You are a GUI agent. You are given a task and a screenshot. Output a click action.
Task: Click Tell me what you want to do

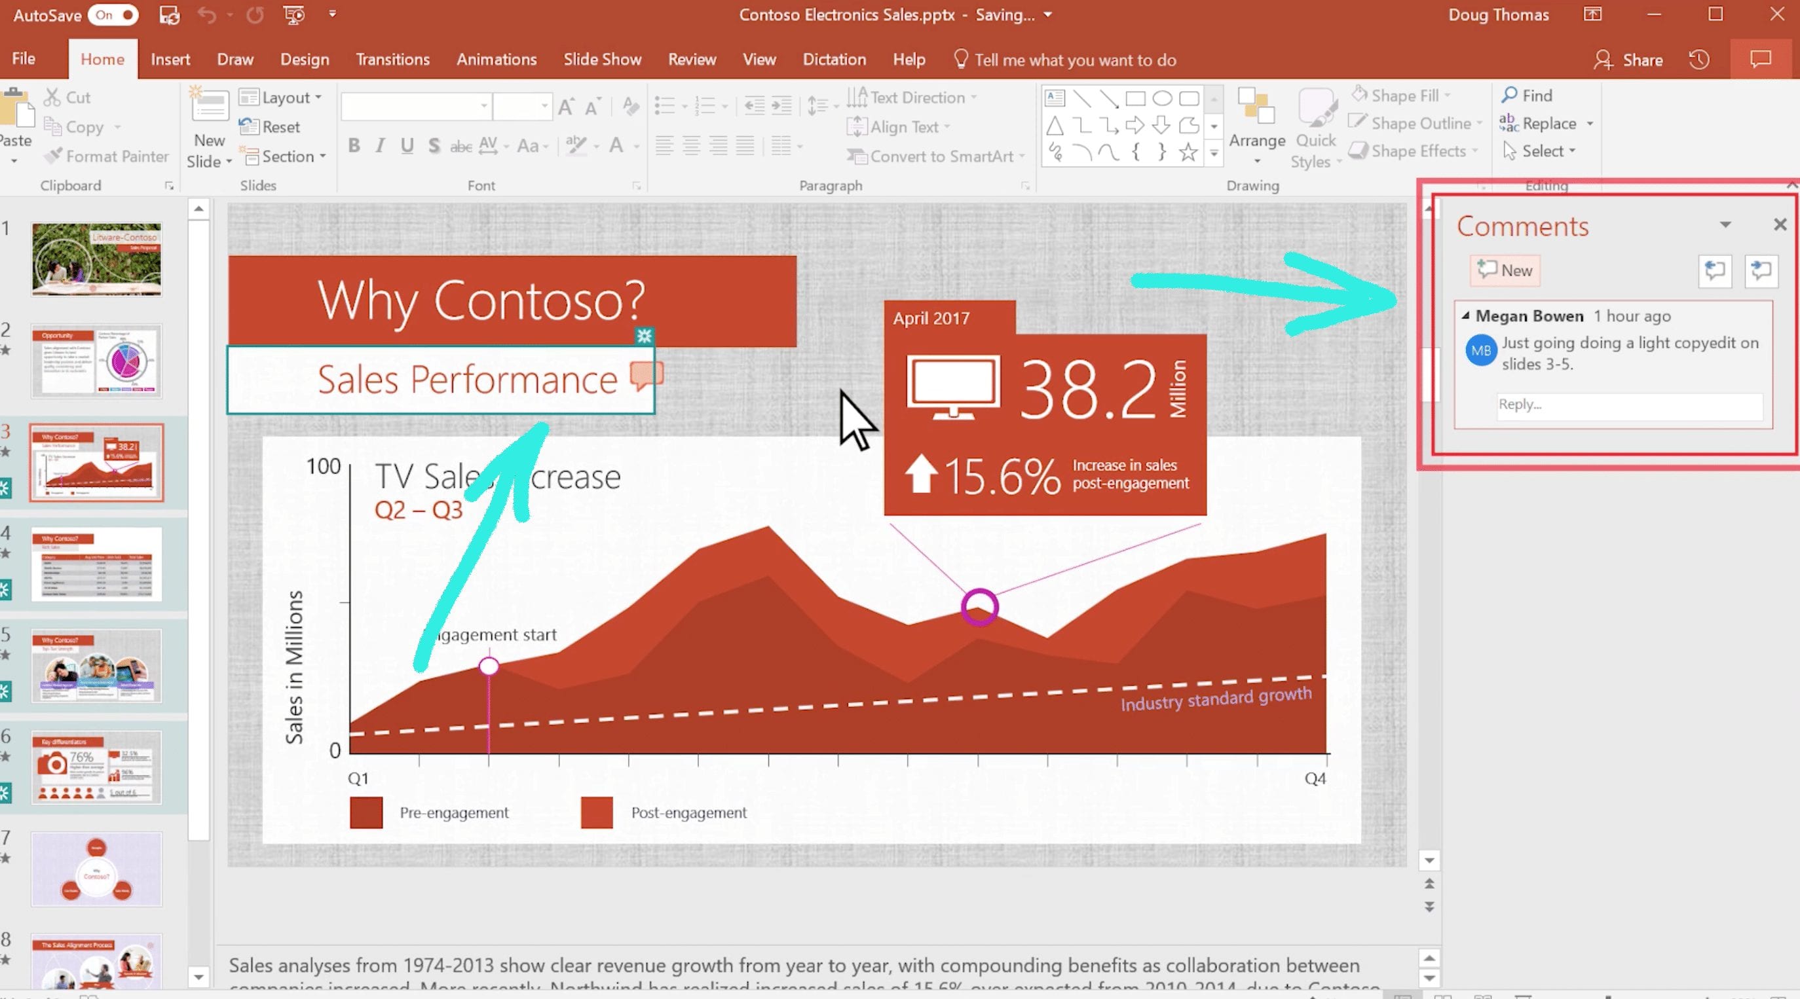1065,60
